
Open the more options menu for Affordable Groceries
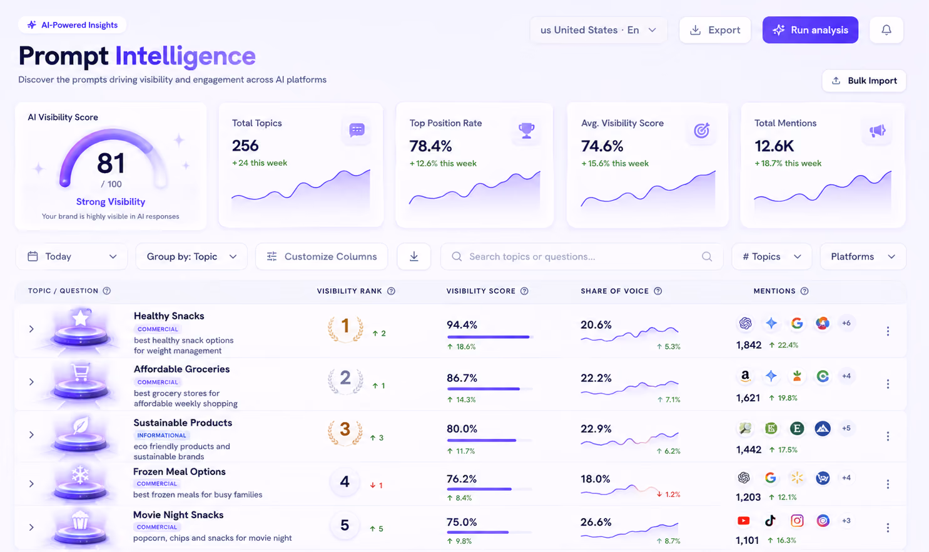coord(888,384)
